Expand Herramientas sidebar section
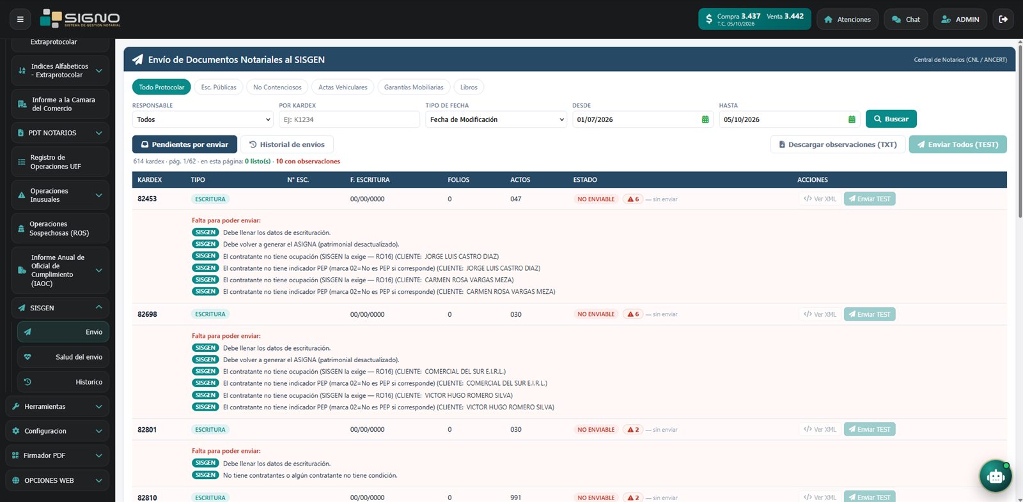 coord(57,407)
